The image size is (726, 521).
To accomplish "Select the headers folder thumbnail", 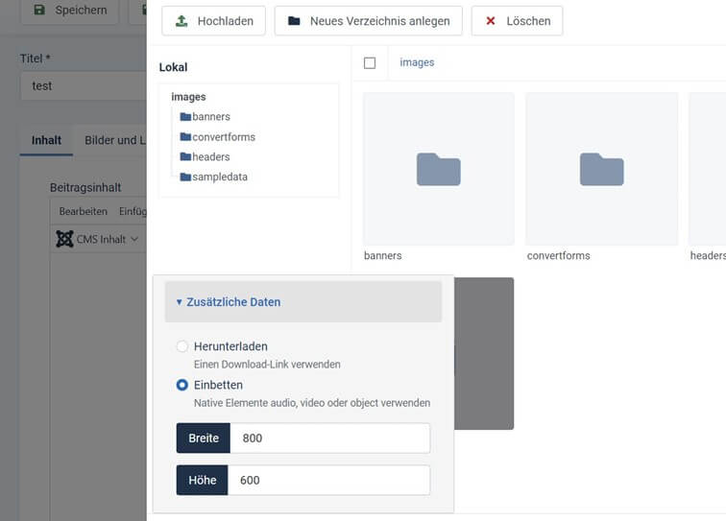I will pos(708,169).
